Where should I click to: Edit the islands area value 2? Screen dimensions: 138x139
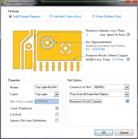click(87, 35)
